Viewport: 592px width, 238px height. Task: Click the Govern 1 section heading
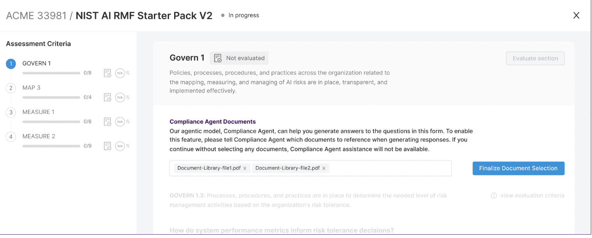pyautogui.click(x=187, y=58)
